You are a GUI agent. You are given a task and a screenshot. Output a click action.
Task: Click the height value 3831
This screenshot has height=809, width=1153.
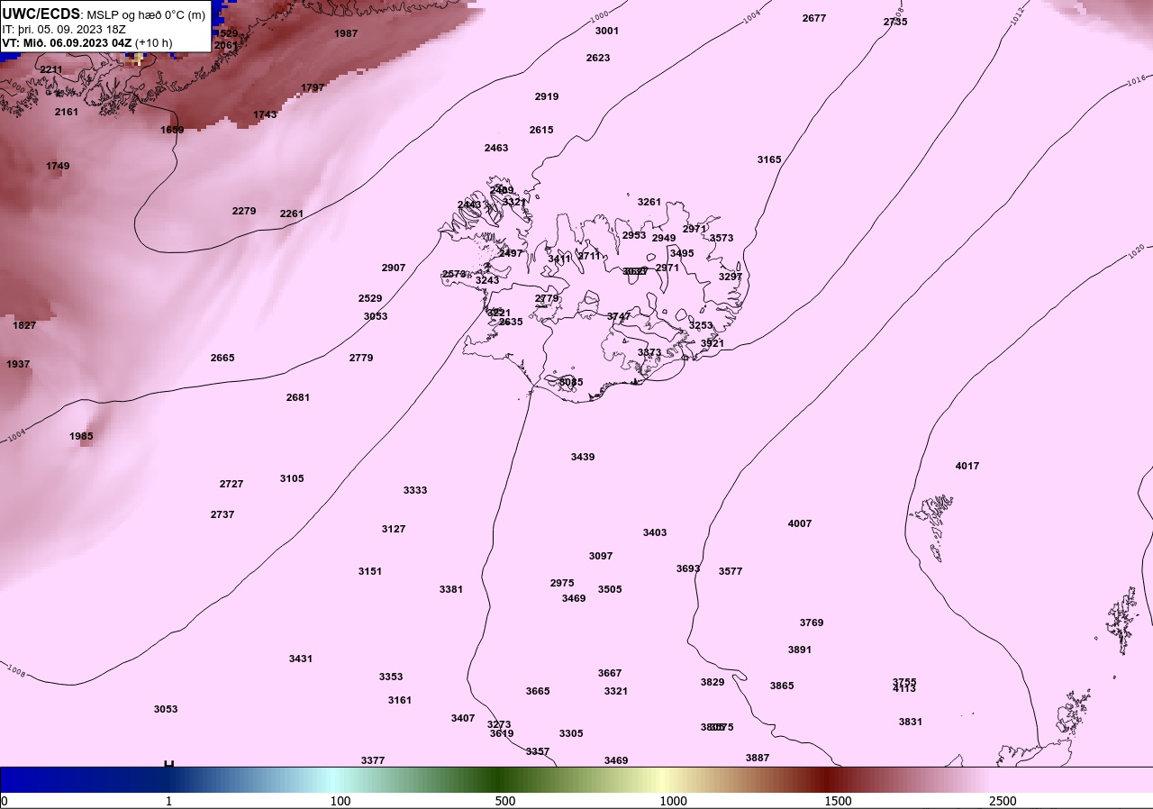point(911,722)
